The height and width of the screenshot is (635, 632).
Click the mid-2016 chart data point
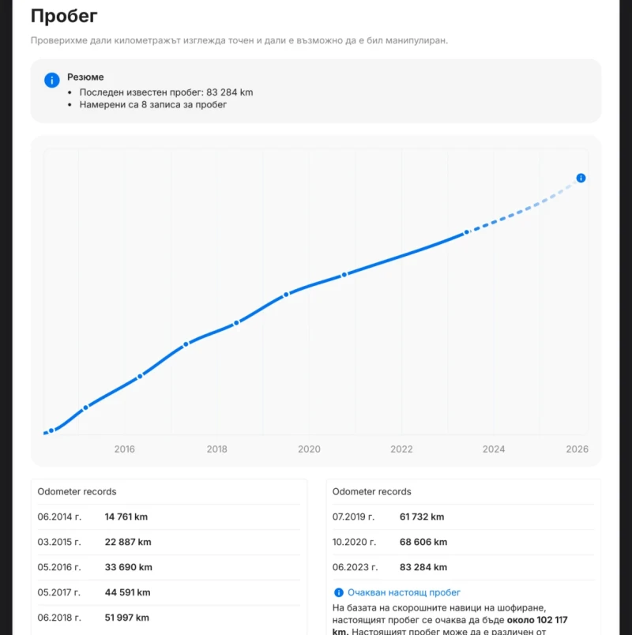(x=140, y=376)
